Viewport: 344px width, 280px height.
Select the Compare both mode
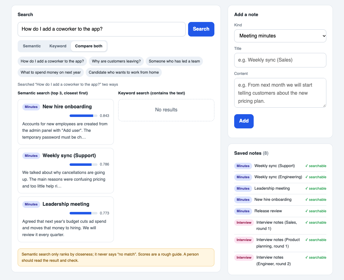click(89, 46)
